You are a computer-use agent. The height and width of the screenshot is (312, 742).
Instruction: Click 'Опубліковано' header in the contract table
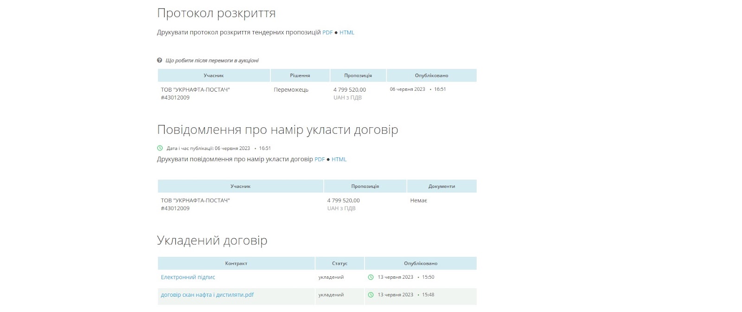pyautogui.click(x=421, y=263)
